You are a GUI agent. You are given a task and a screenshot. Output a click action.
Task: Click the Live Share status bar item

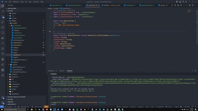coord(39,107)
